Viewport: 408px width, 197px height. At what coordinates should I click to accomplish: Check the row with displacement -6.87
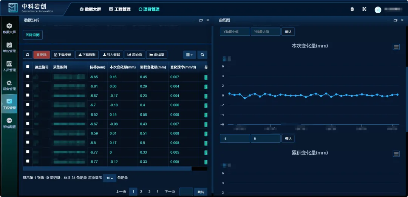coord(28,95)
